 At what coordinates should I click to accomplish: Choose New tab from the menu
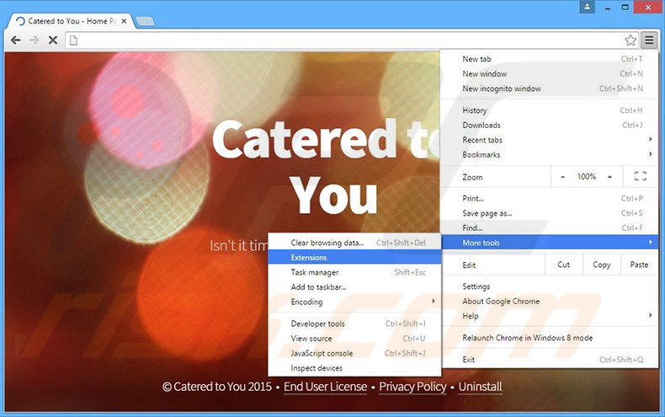coord(550,59)
